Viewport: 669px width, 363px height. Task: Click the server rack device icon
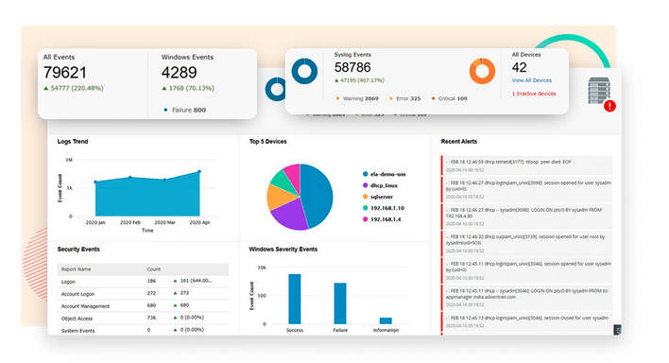click(598, 90)
